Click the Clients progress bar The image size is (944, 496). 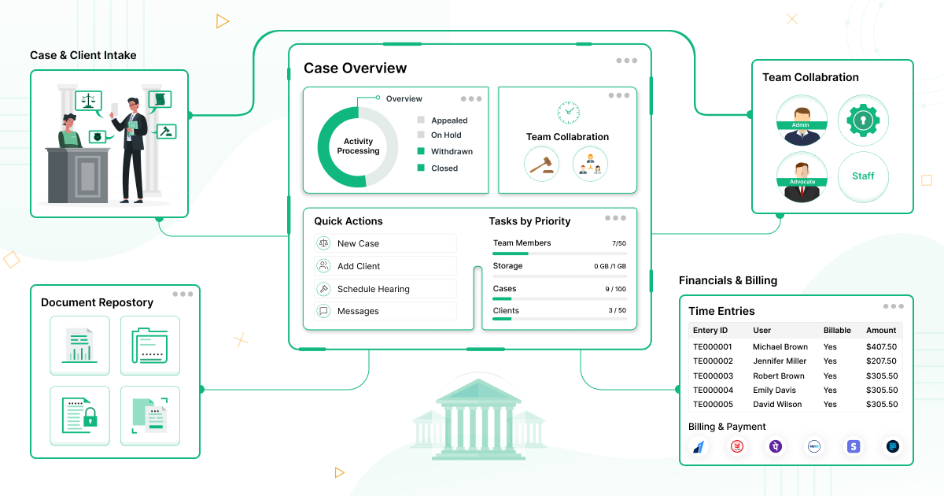coord(559,320)
